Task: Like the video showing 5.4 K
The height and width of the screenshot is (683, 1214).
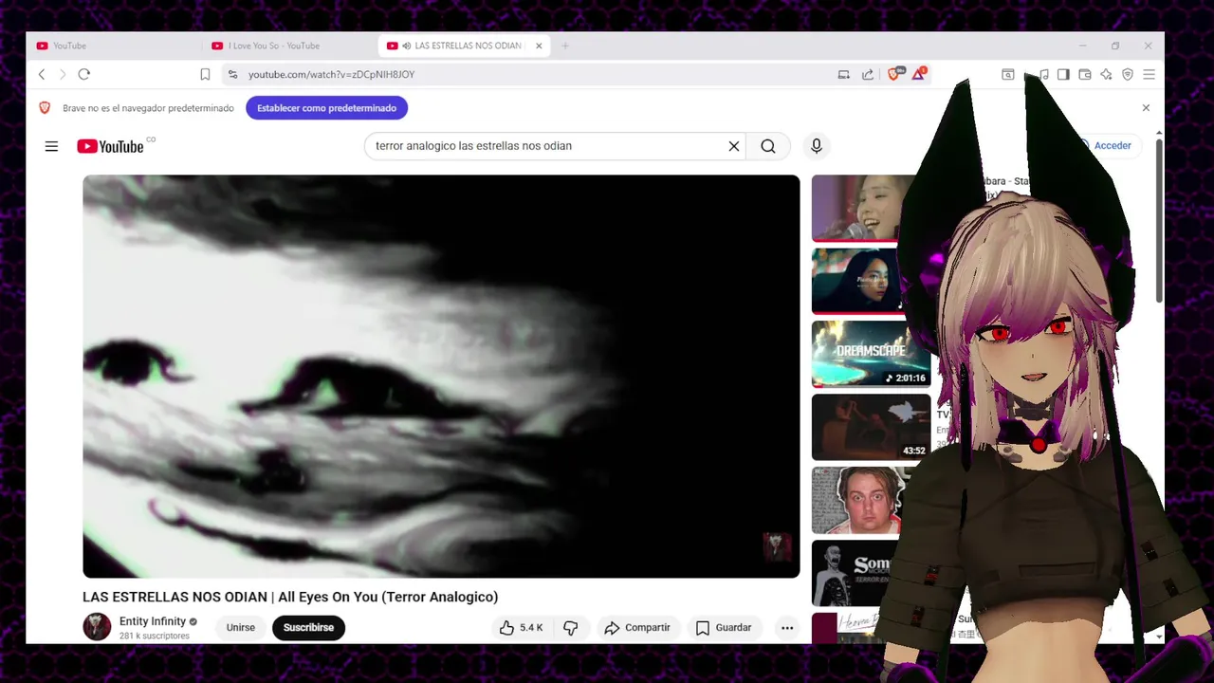Action: click(x=521, y=627)
